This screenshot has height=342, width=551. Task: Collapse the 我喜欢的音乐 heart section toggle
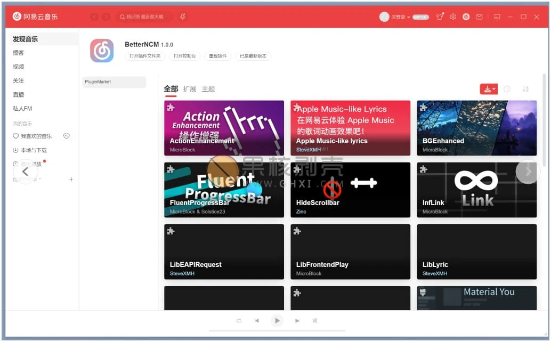(66, 136)
